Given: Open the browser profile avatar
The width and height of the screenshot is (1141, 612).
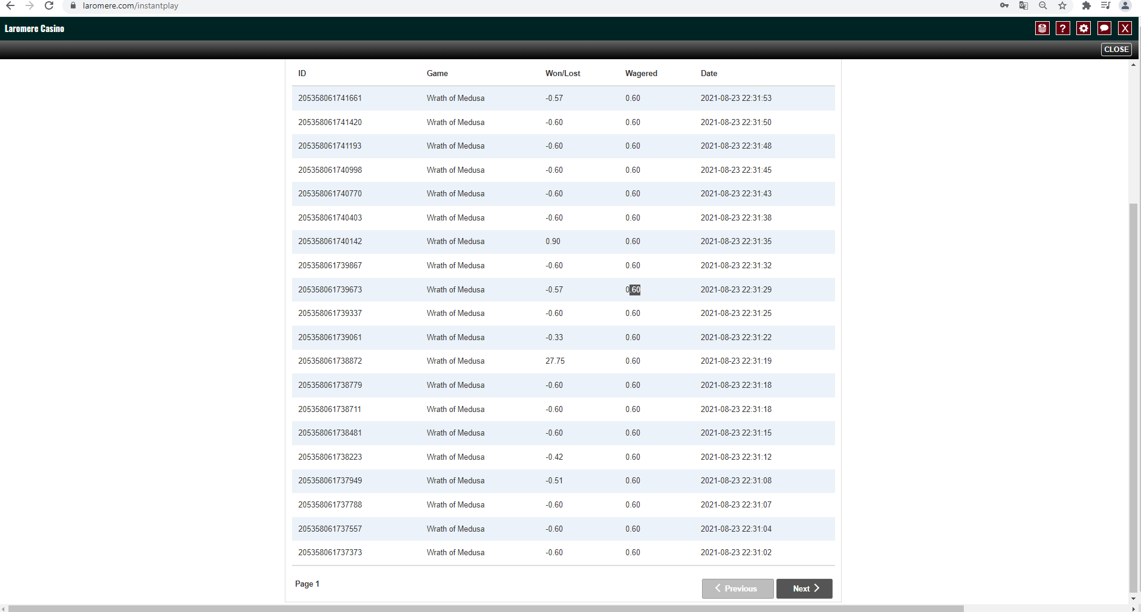Looking at the screenshot, I should [x=1125, y=6].
